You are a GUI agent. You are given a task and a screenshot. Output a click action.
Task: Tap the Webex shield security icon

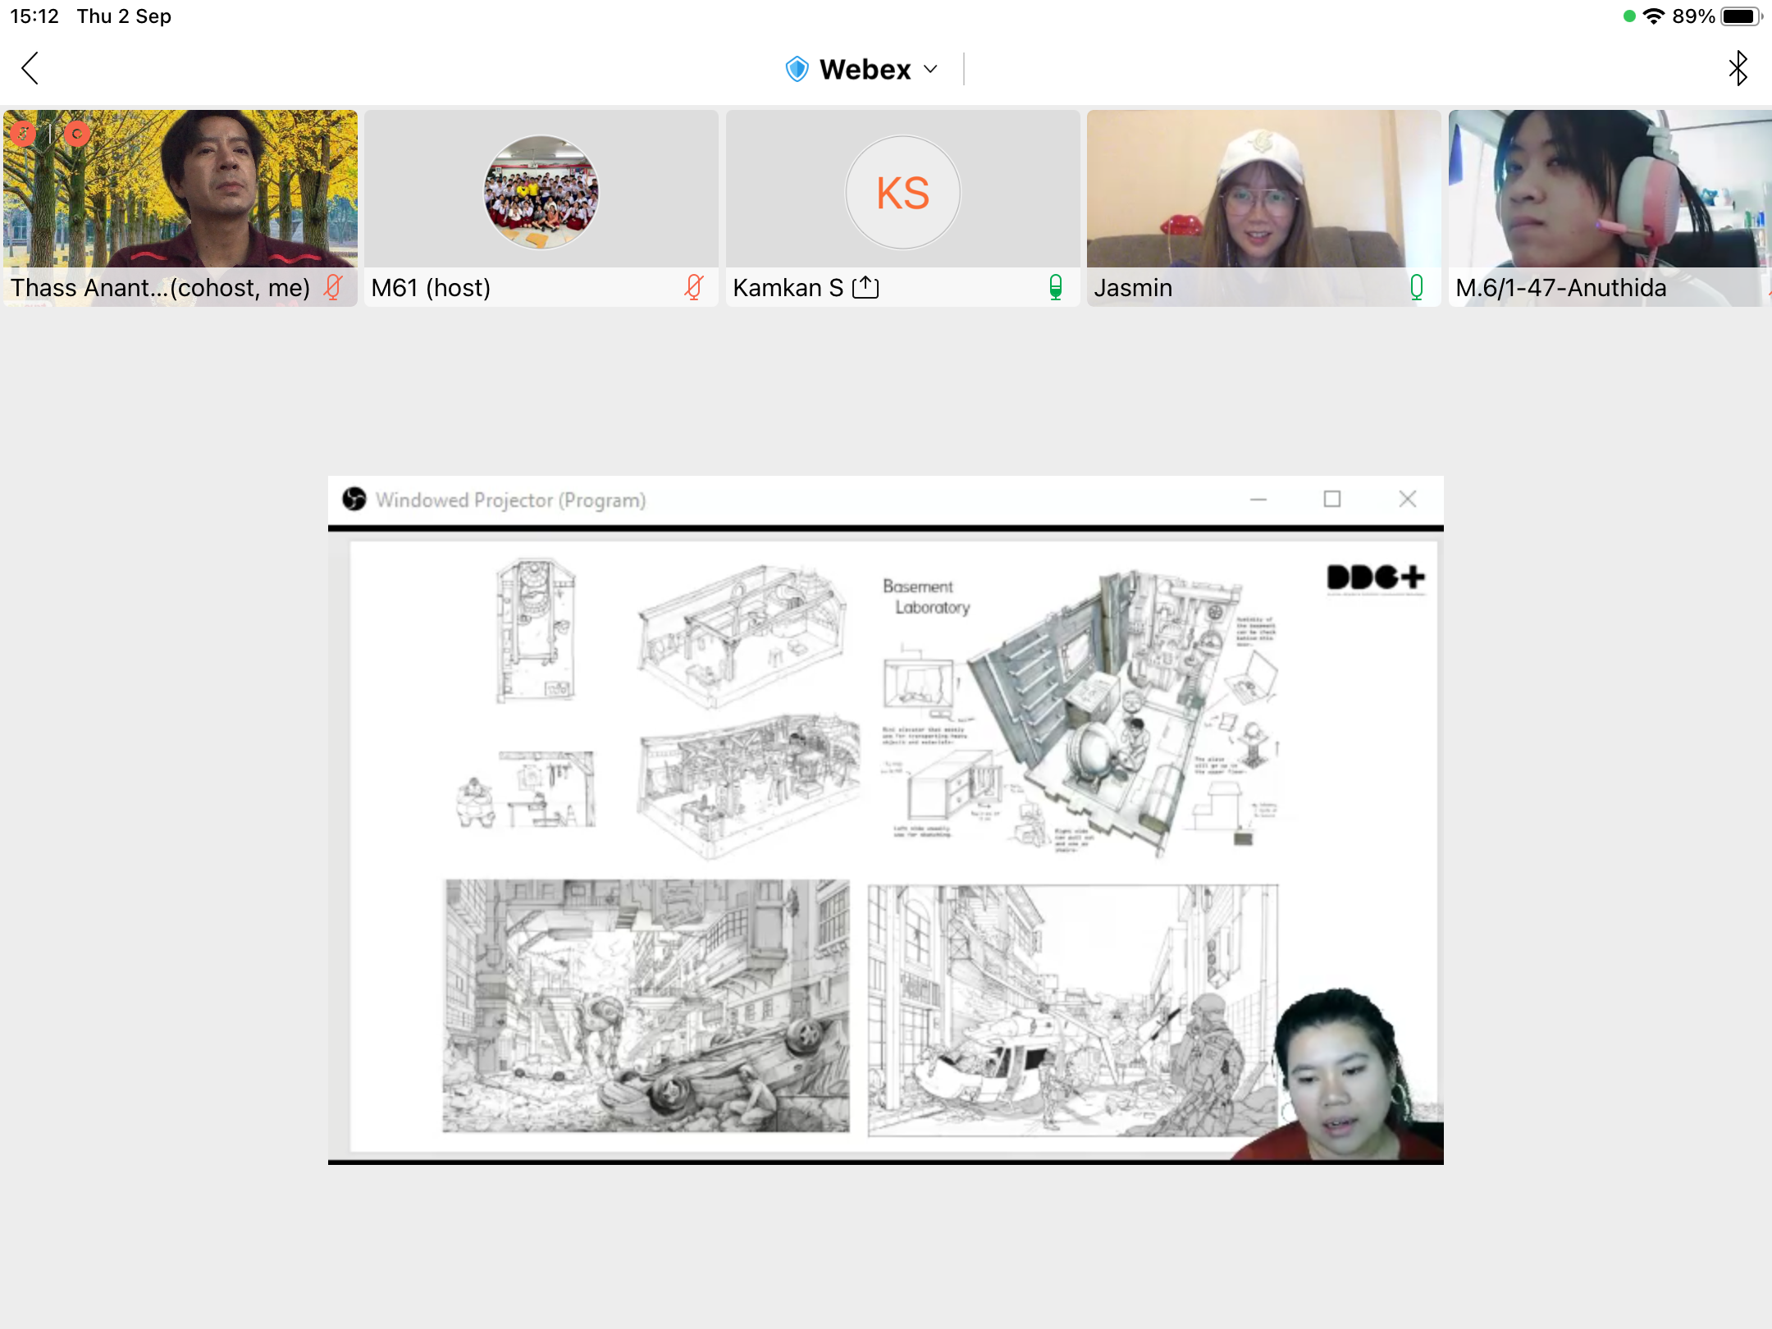(x=797, y=69)
